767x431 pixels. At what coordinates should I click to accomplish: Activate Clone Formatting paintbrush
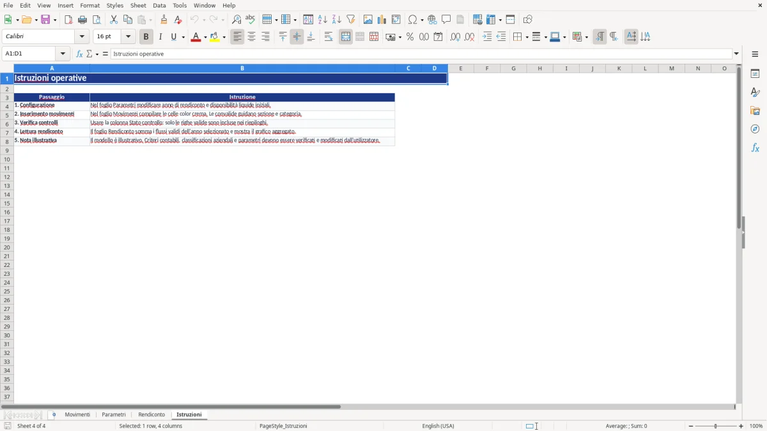(164, 20)
